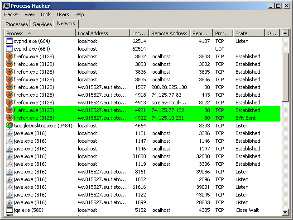Click the UDP protocol cell
293x220 pixels.
pyautogui.click(x=220, y=49)
